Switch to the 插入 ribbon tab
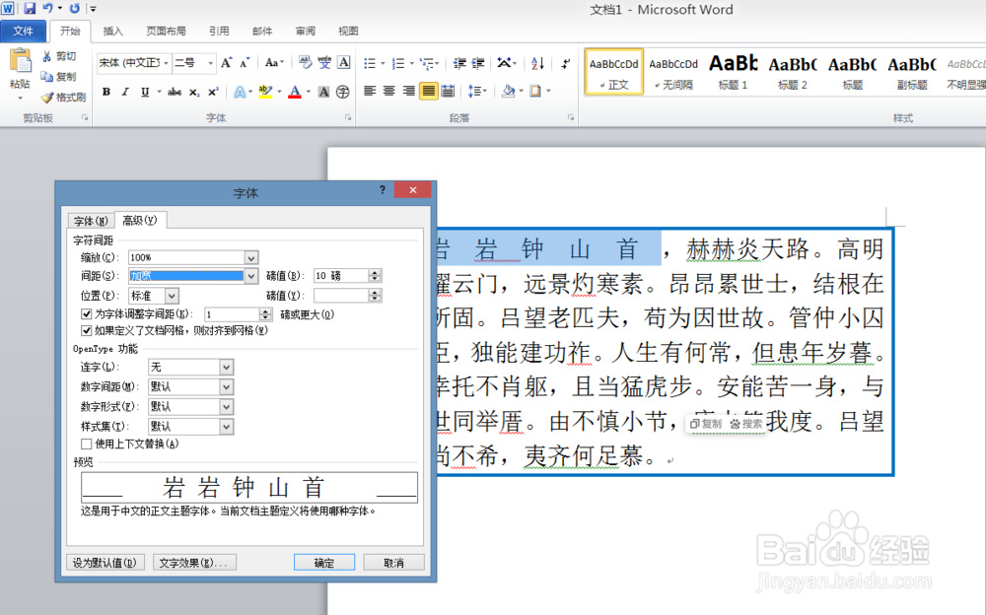 coord(113,31)
